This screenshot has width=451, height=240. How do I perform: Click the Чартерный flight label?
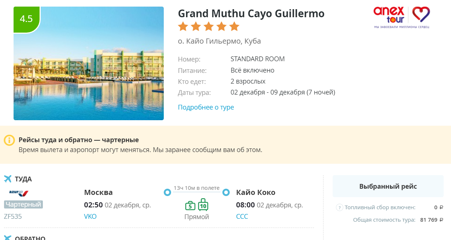pos(23,204)
